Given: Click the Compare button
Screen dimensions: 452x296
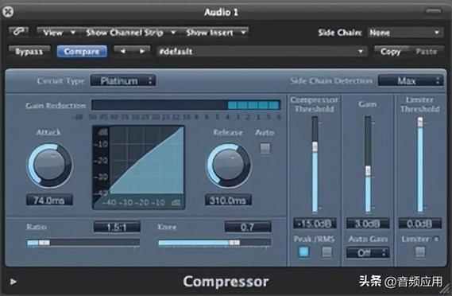Looking at the screenshot, I should click(x=82, y=52).
